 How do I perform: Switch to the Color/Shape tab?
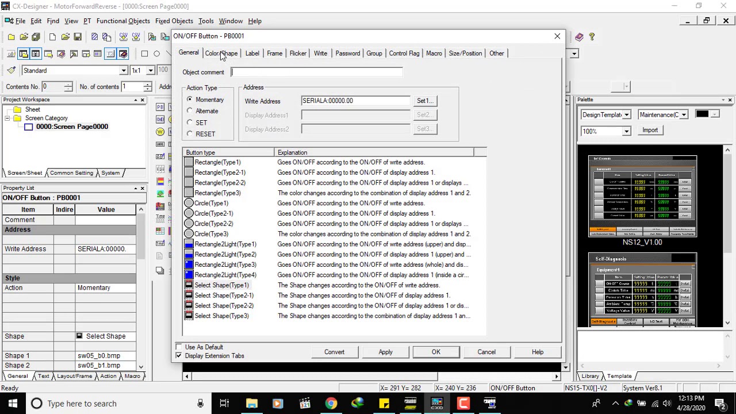[221, 53]
